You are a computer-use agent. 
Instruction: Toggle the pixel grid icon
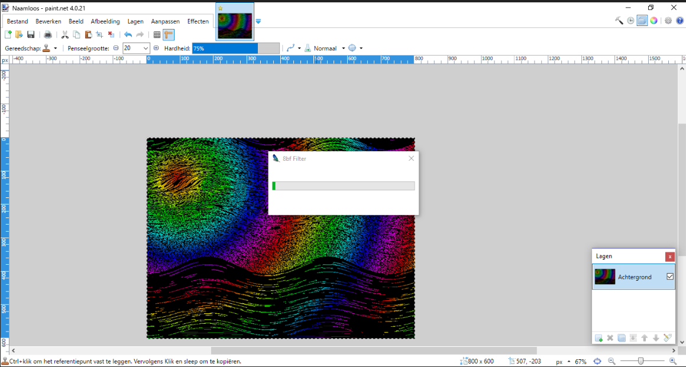pos(157,34)
